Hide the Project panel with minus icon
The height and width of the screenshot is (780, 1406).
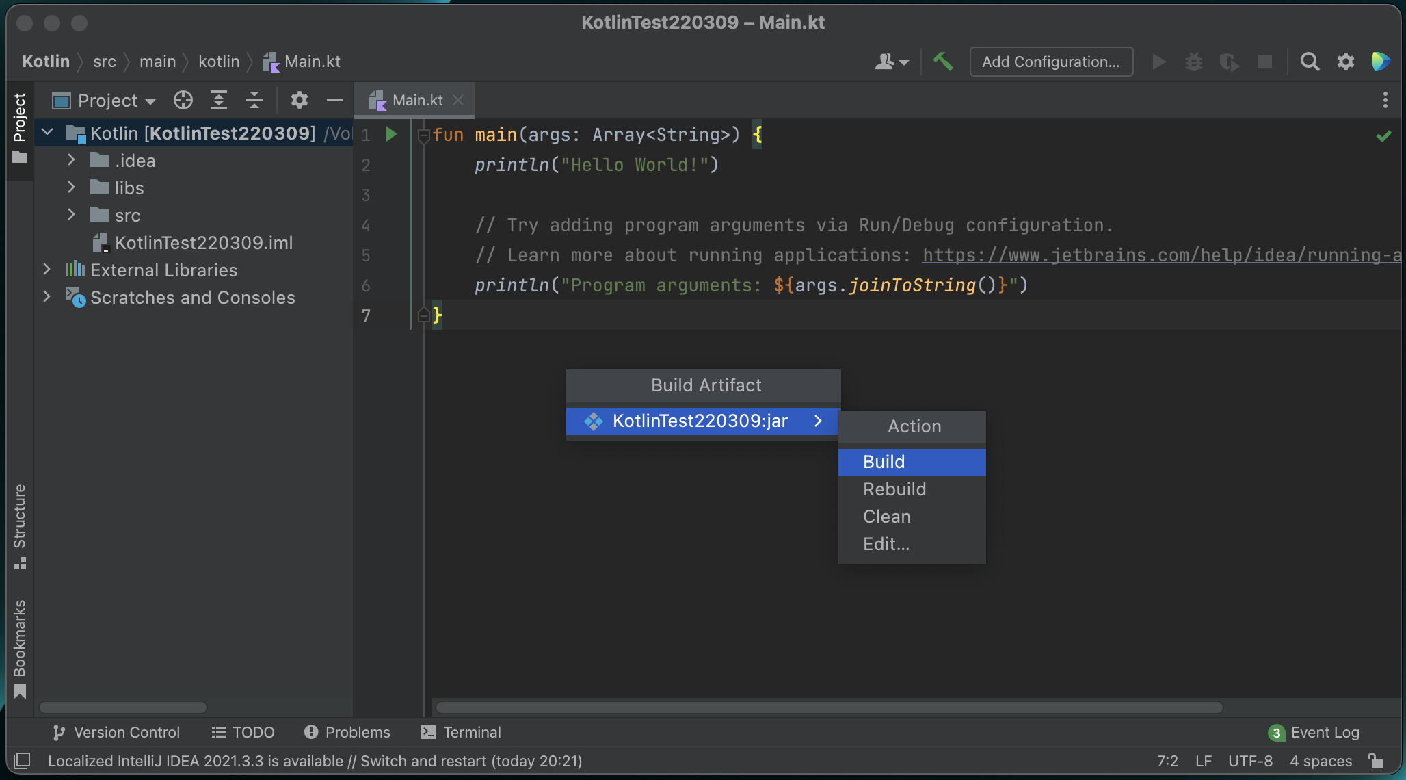coord(334,100)
